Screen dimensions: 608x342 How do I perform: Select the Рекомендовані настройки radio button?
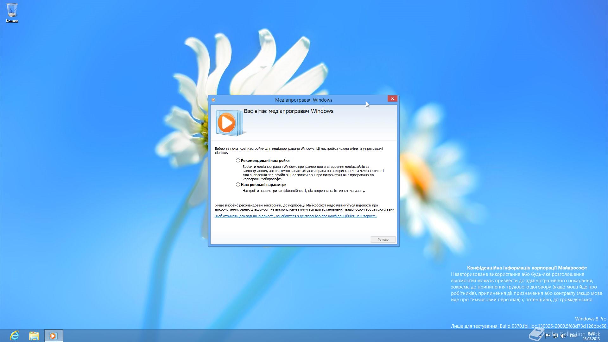[238, 161]
